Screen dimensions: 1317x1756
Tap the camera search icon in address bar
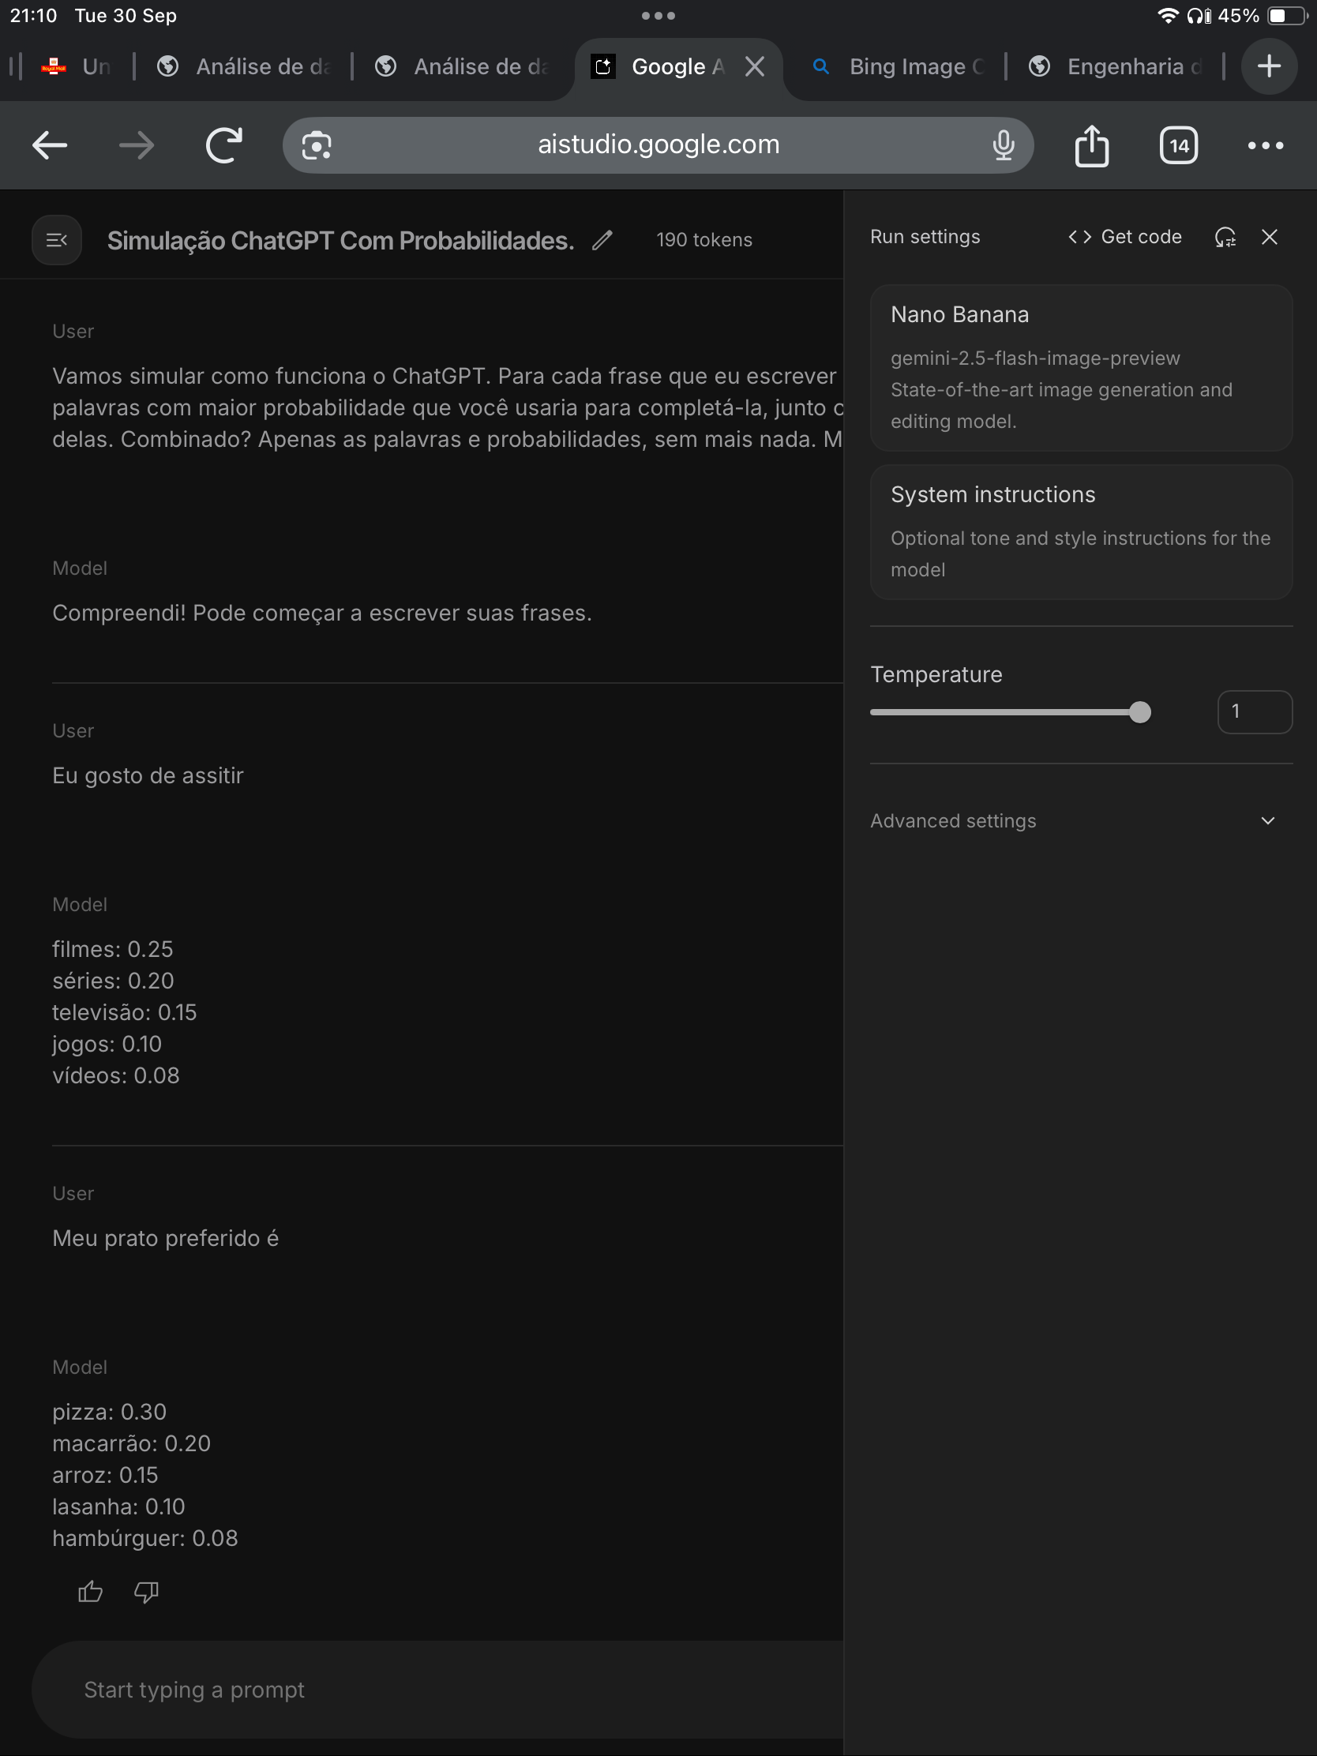click(317, 145)
